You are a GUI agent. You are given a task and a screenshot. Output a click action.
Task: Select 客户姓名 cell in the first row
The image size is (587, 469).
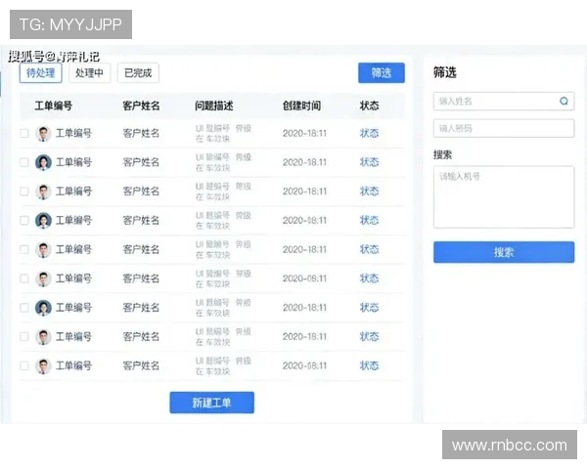pyautogui.click(x=141, y=133)
